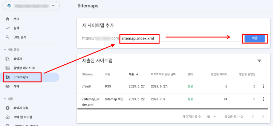Screen dimensions: 273x126
Task: Collapse the 색인생성 section
Action: coord(5,50)
